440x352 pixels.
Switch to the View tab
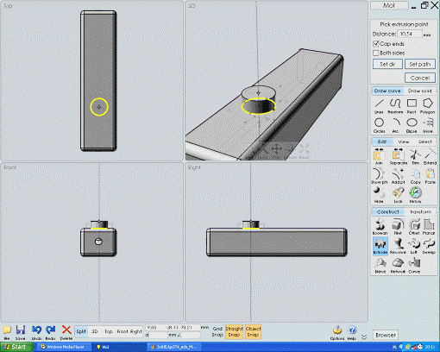[404, 141]
